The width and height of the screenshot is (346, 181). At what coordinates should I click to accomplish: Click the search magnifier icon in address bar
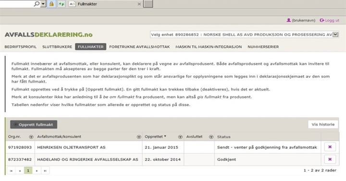pos(37,4)
